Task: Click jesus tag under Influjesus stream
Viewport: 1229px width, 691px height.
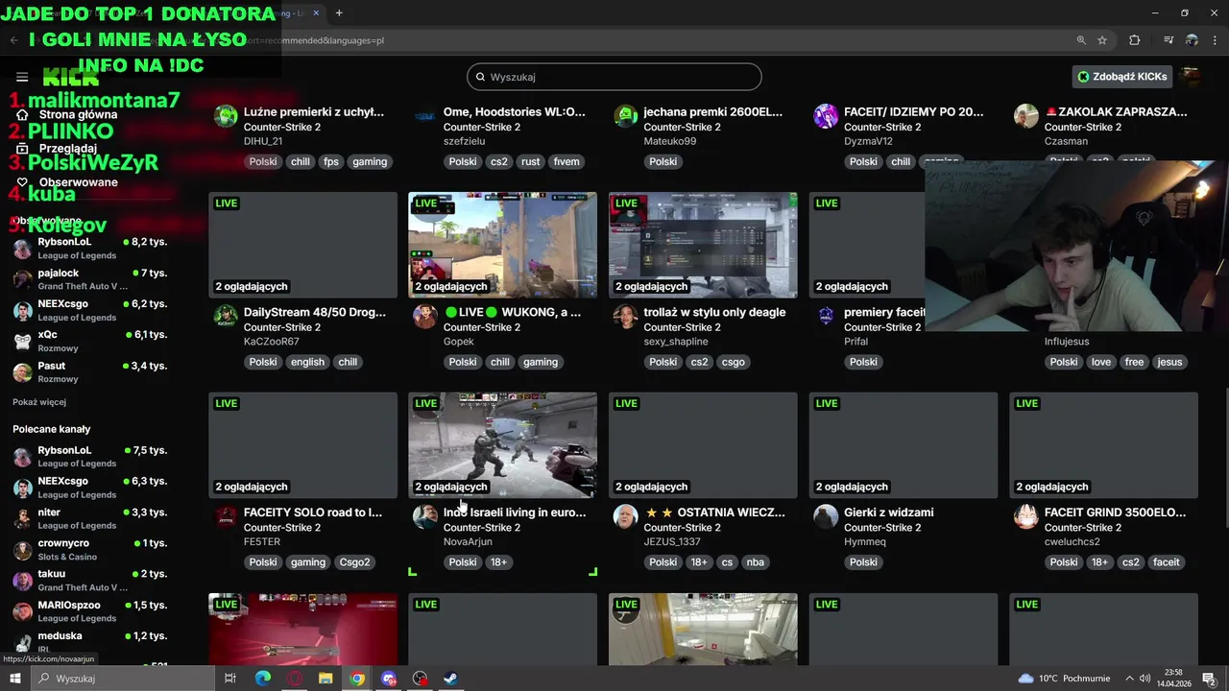Action: [x=1169, y=362]
